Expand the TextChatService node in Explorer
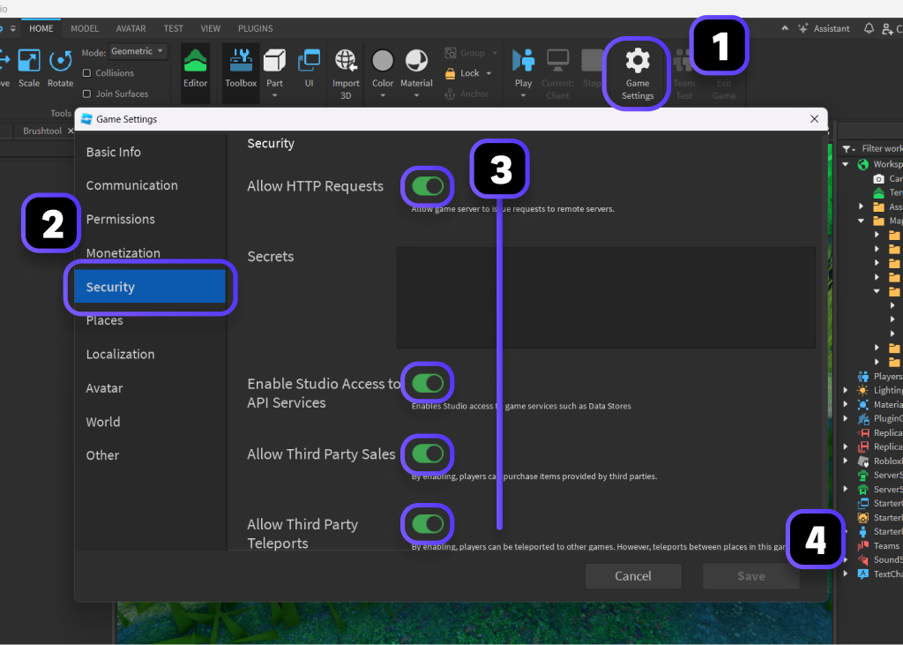Screen dimensions: 903x645 click(x=846, y=574)
